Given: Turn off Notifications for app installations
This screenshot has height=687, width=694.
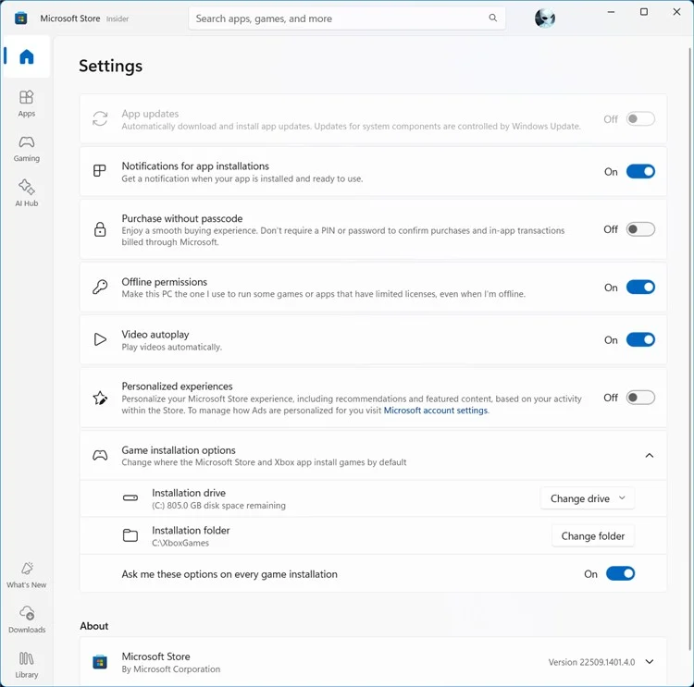Looking at the screenshot, I should pyautogui.click(x=640, y=171).
